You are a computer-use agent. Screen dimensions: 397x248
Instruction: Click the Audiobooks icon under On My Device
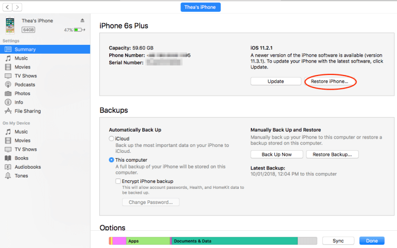tap(8, 167)
